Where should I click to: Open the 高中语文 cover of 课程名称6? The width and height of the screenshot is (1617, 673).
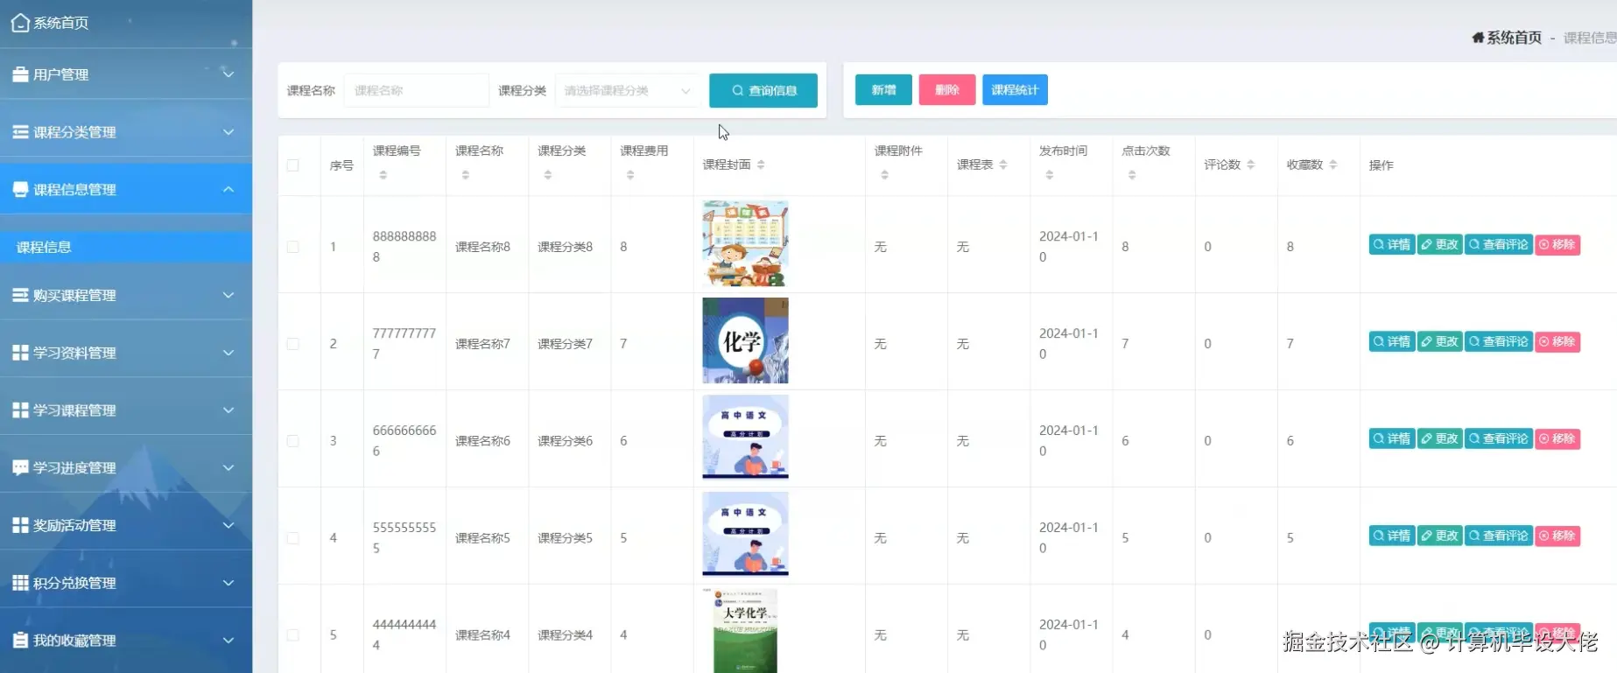[x=745, y=438]
